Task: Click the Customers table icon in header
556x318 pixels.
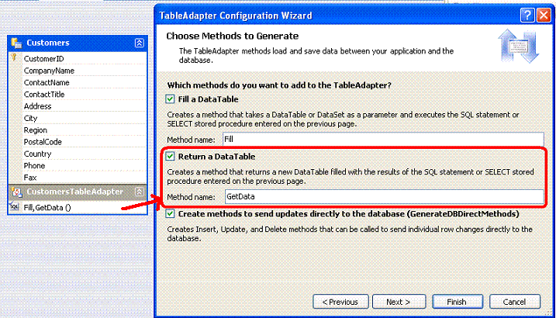Action: [16, 43]
